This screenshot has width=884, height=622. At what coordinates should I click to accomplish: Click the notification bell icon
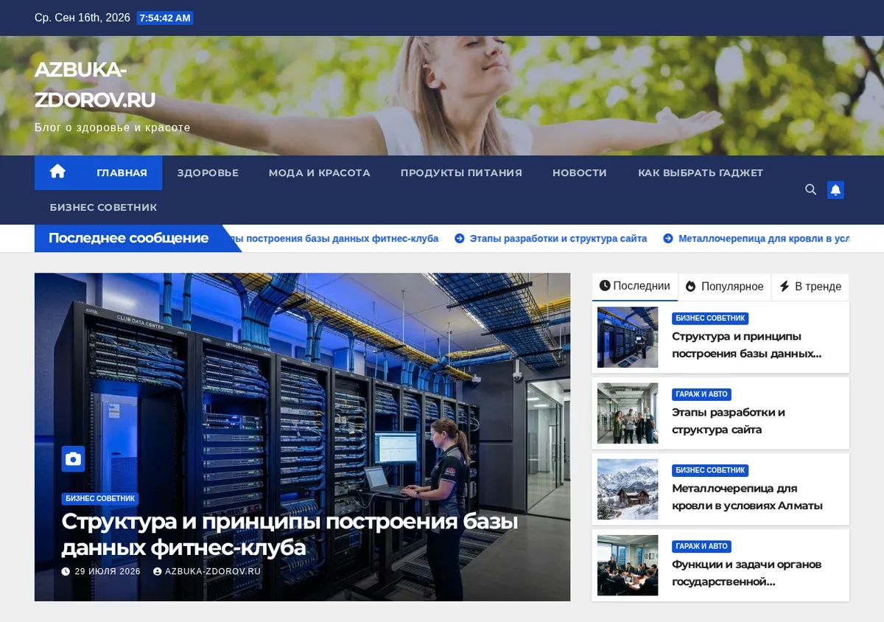(835, 189)
